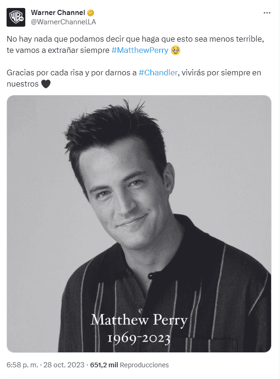Screen dimensions: 280x379
Task: Click the first line of tweet text
Action: [135, 39]
